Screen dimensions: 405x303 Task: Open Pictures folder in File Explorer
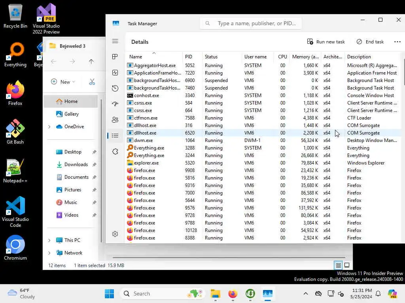click(72, 190)
